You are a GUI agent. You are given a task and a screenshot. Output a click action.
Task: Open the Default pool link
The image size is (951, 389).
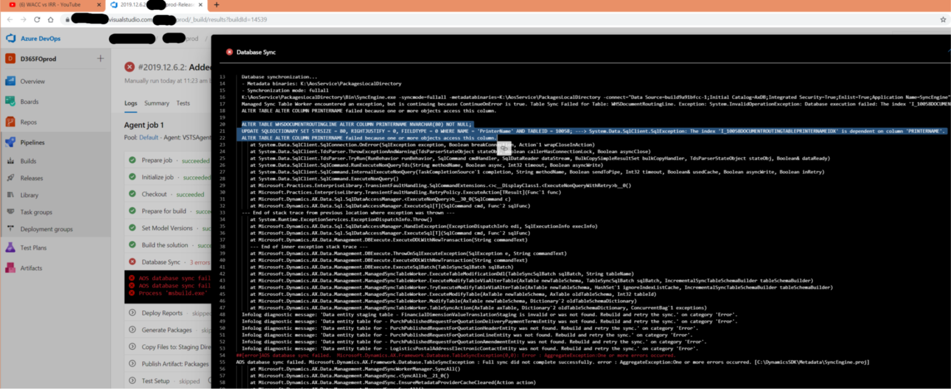[149, 138]
